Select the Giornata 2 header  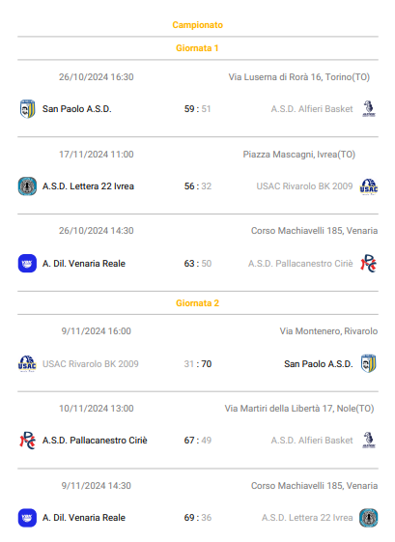click(197, 303)
